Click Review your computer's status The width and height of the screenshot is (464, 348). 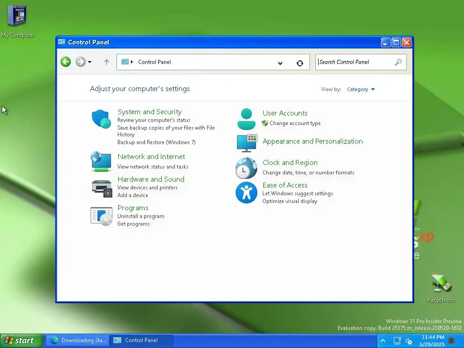tap(154, 120)
